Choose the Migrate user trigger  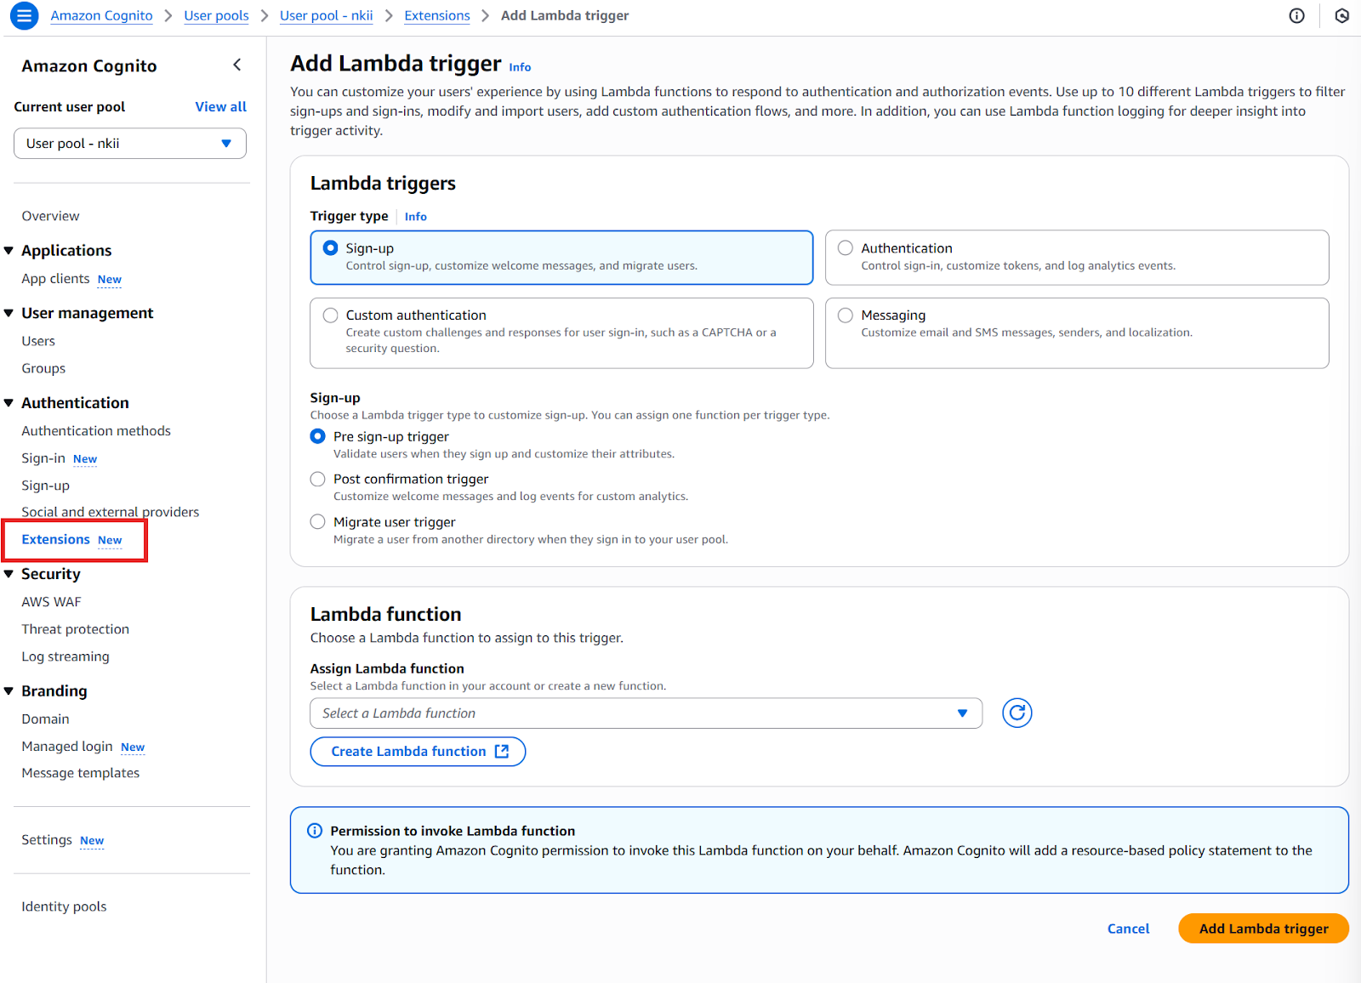317,521
